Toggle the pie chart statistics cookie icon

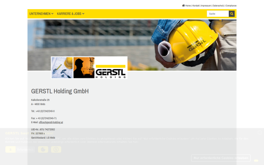[x=43, y=150]
